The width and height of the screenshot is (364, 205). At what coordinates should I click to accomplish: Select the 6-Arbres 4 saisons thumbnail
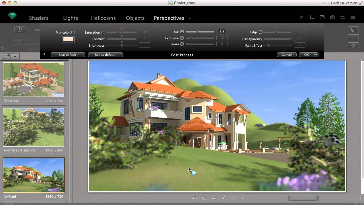coord(34,127)
